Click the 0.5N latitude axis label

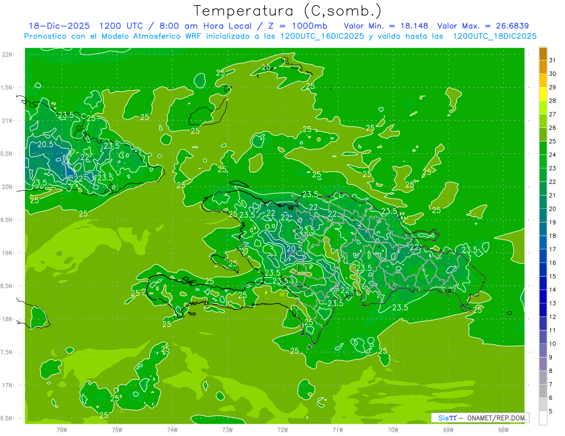tap(7, 154)
